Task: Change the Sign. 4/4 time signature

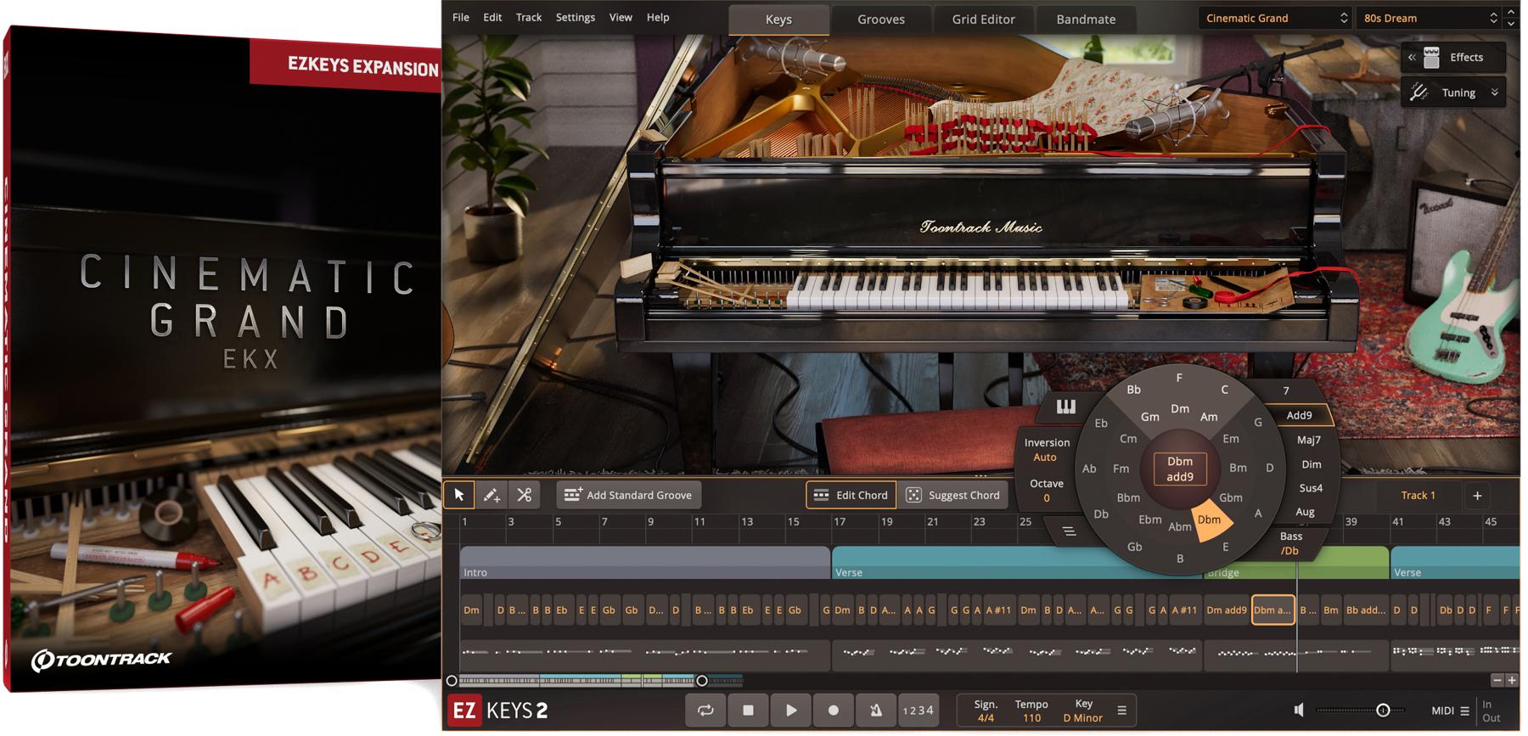Action: click(986, 711)
